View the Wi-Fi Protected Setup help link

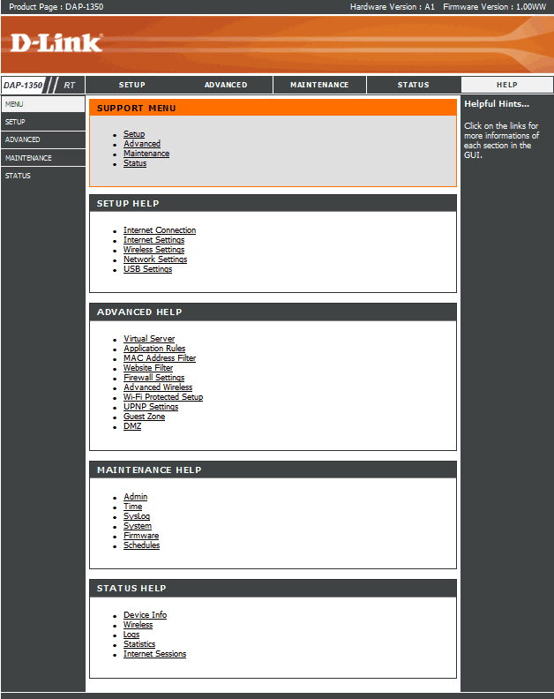(163, 397)
